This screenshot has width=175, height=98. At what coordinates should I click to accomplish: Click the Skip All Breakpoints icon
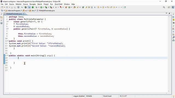click(x=22, y=7)
